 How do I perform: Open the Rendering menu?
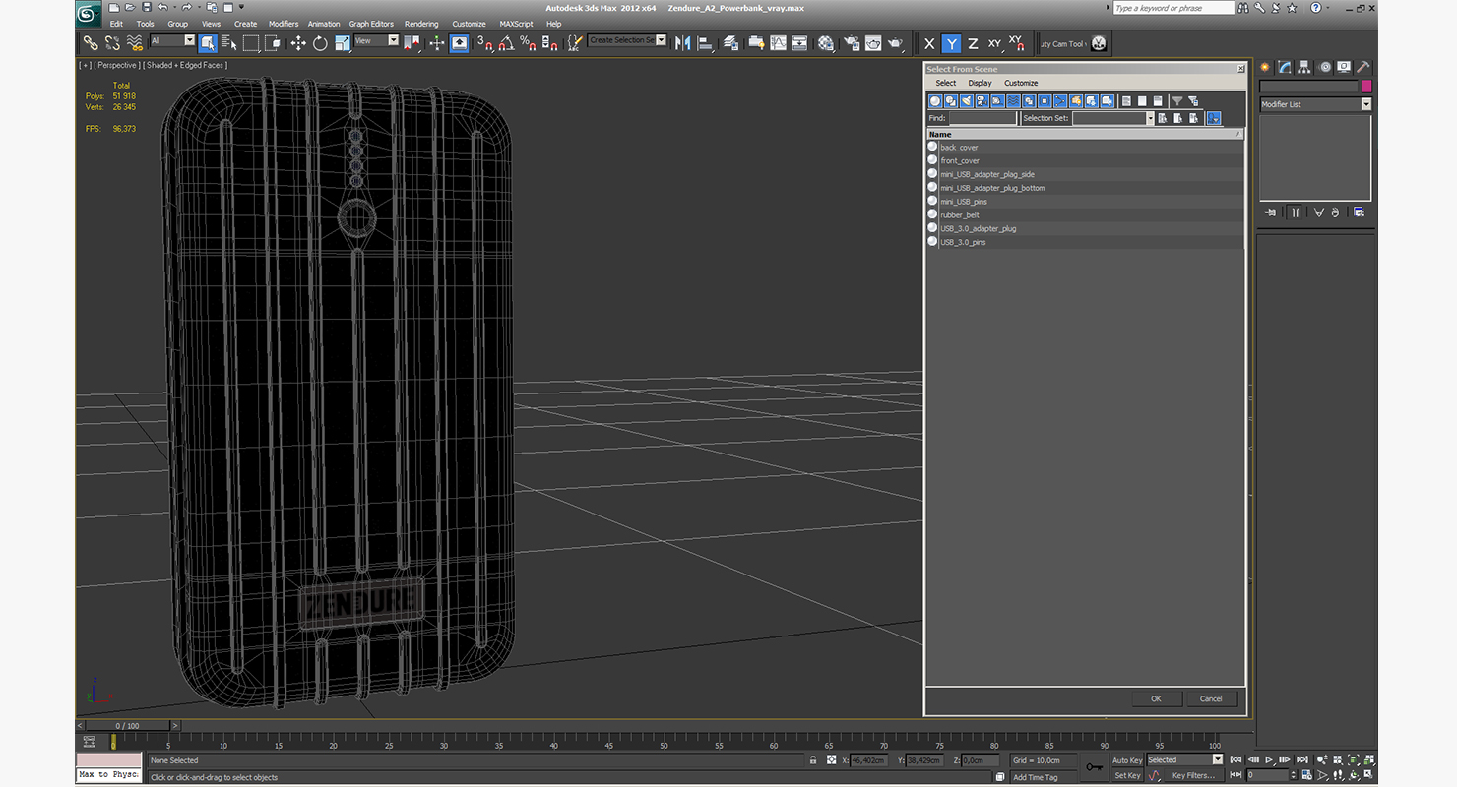[421, 24]
